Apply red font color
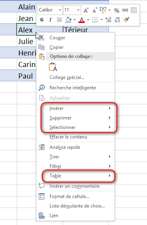 82,20
